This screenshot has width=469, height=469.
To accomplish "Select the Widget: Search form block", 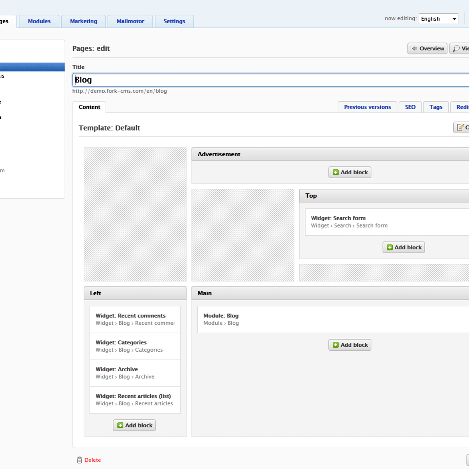I will click(x=387, y=222).
